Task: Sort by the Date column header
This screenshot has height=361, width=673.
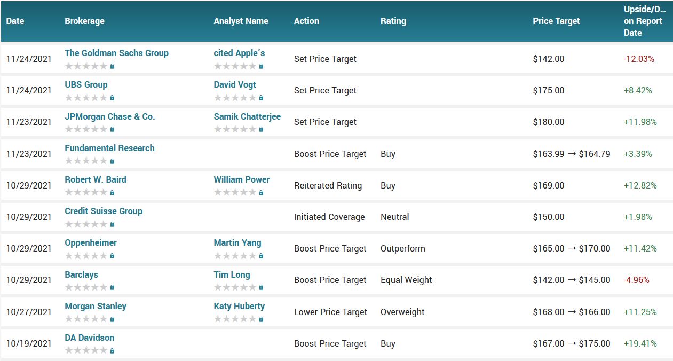Action: pos(15,21)
